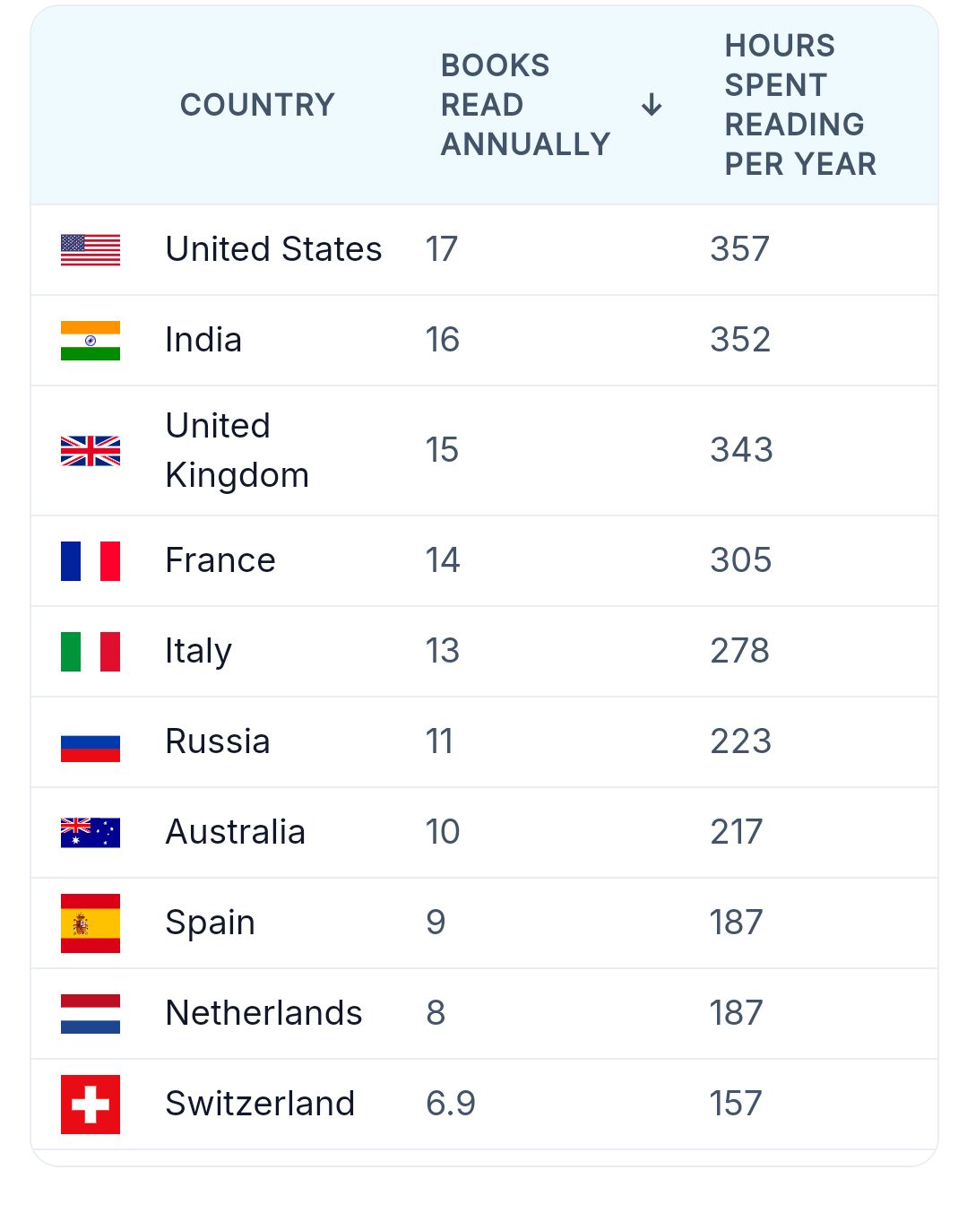The height and width of the screenshot is (1222, 967).
Task: Select the United Kingdom country name
Action: pyautogui.click(x=237, y=450)
